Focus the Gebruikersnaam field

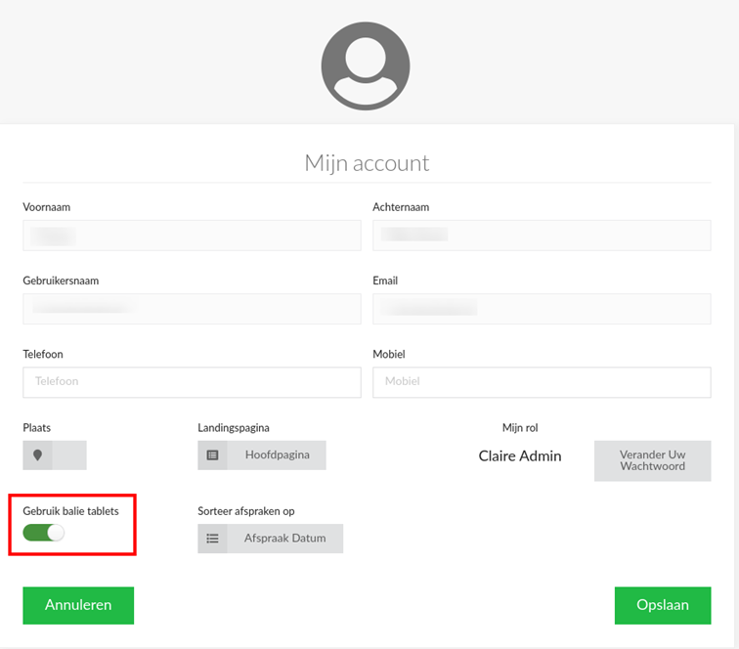tap(192, 309)
